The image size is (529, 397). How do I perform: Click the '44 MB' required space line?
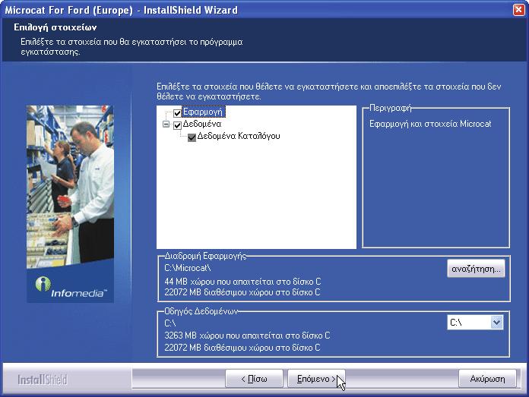[x=242, y=282]
